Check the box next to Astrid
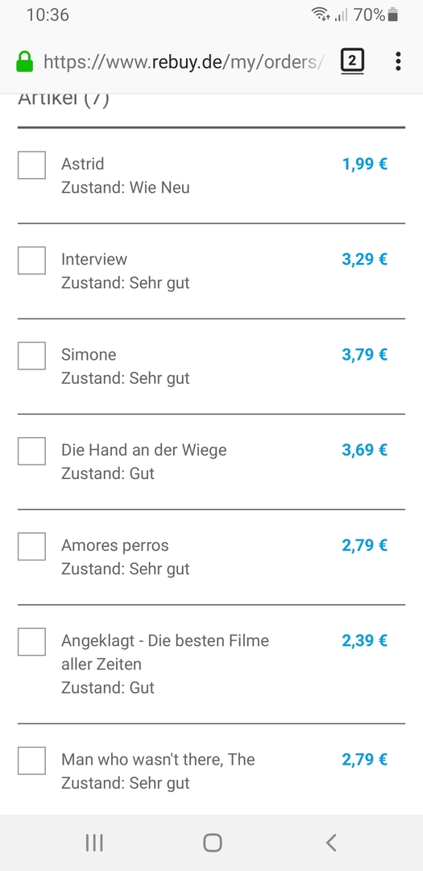 31,165
